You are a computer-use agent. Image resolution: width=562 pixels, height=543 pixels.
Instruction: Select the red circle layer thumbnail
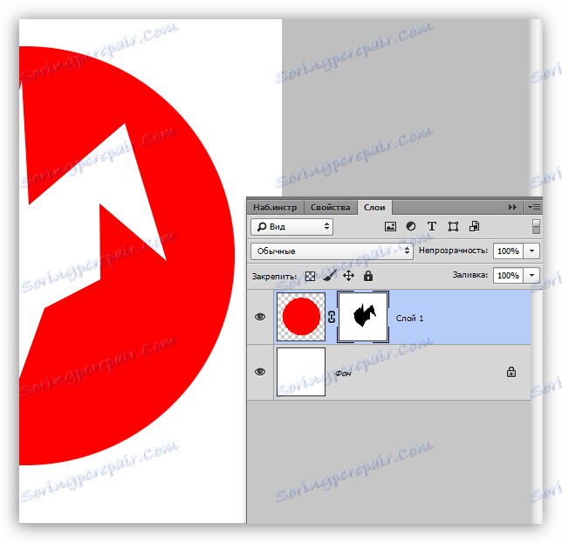point(301,317)
